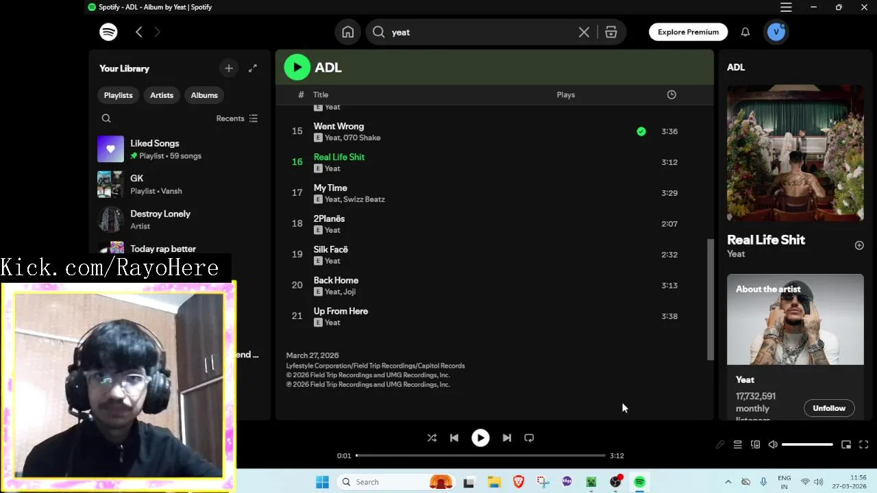Sort tracks by Plays column
Screen dimensions: 877x493
(566, 94)
